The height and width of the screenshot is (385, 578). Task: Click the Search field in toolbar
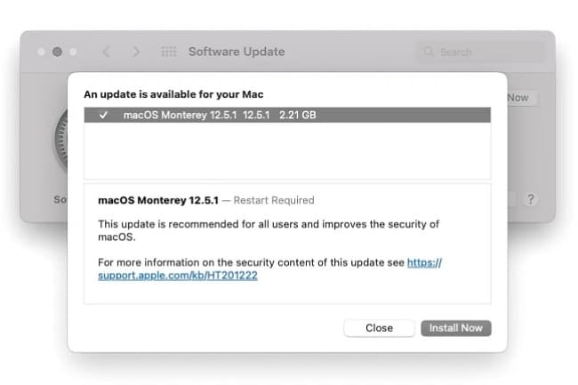pyautogui.click(x=479, y=52)
